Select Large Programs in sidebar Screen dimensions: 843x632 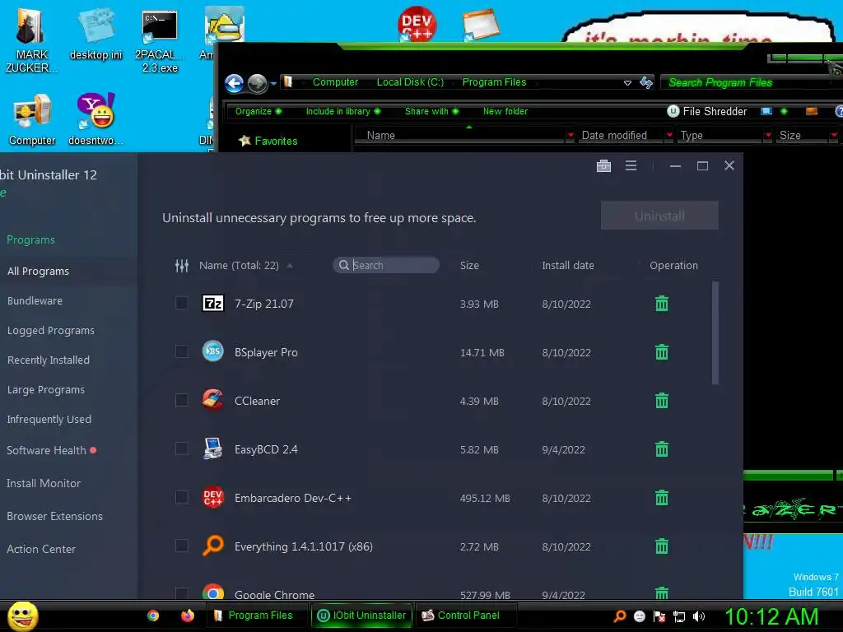[x=46, y=389]
